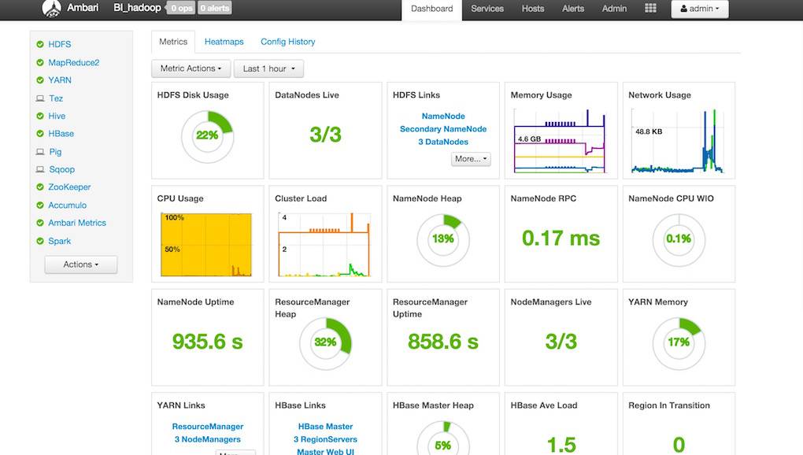The image size is (803, 455).
Task: Click the BI_hadoop cluster name
Action: pos(137,8)
